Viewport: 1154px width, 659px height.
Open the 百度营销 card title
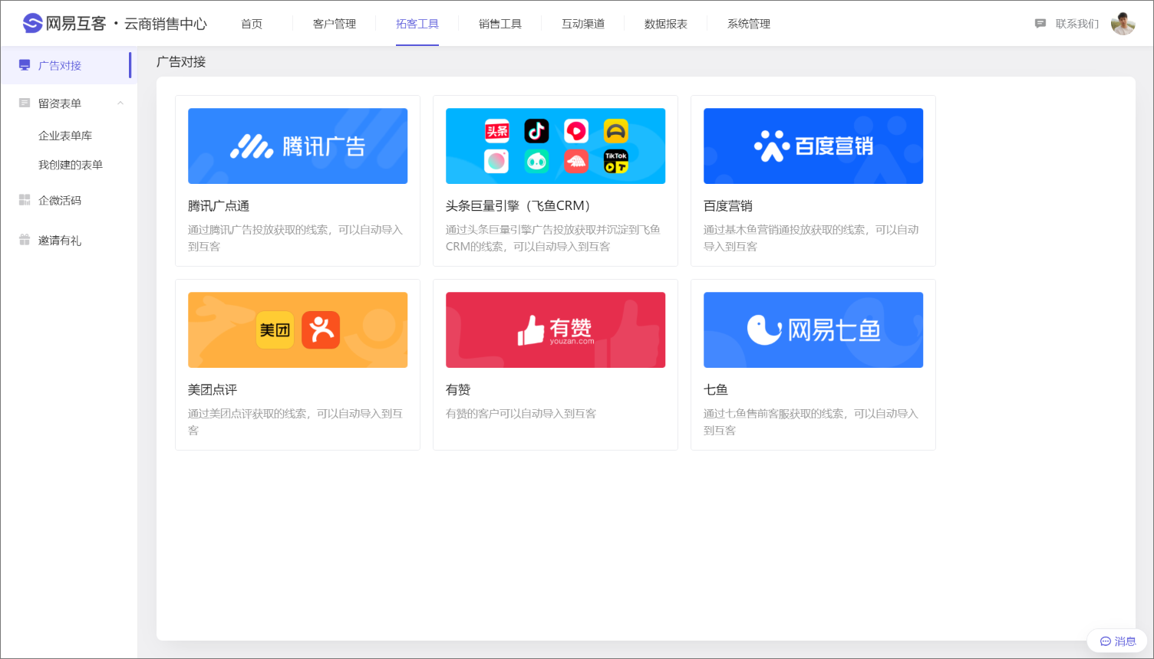[728, 206]
